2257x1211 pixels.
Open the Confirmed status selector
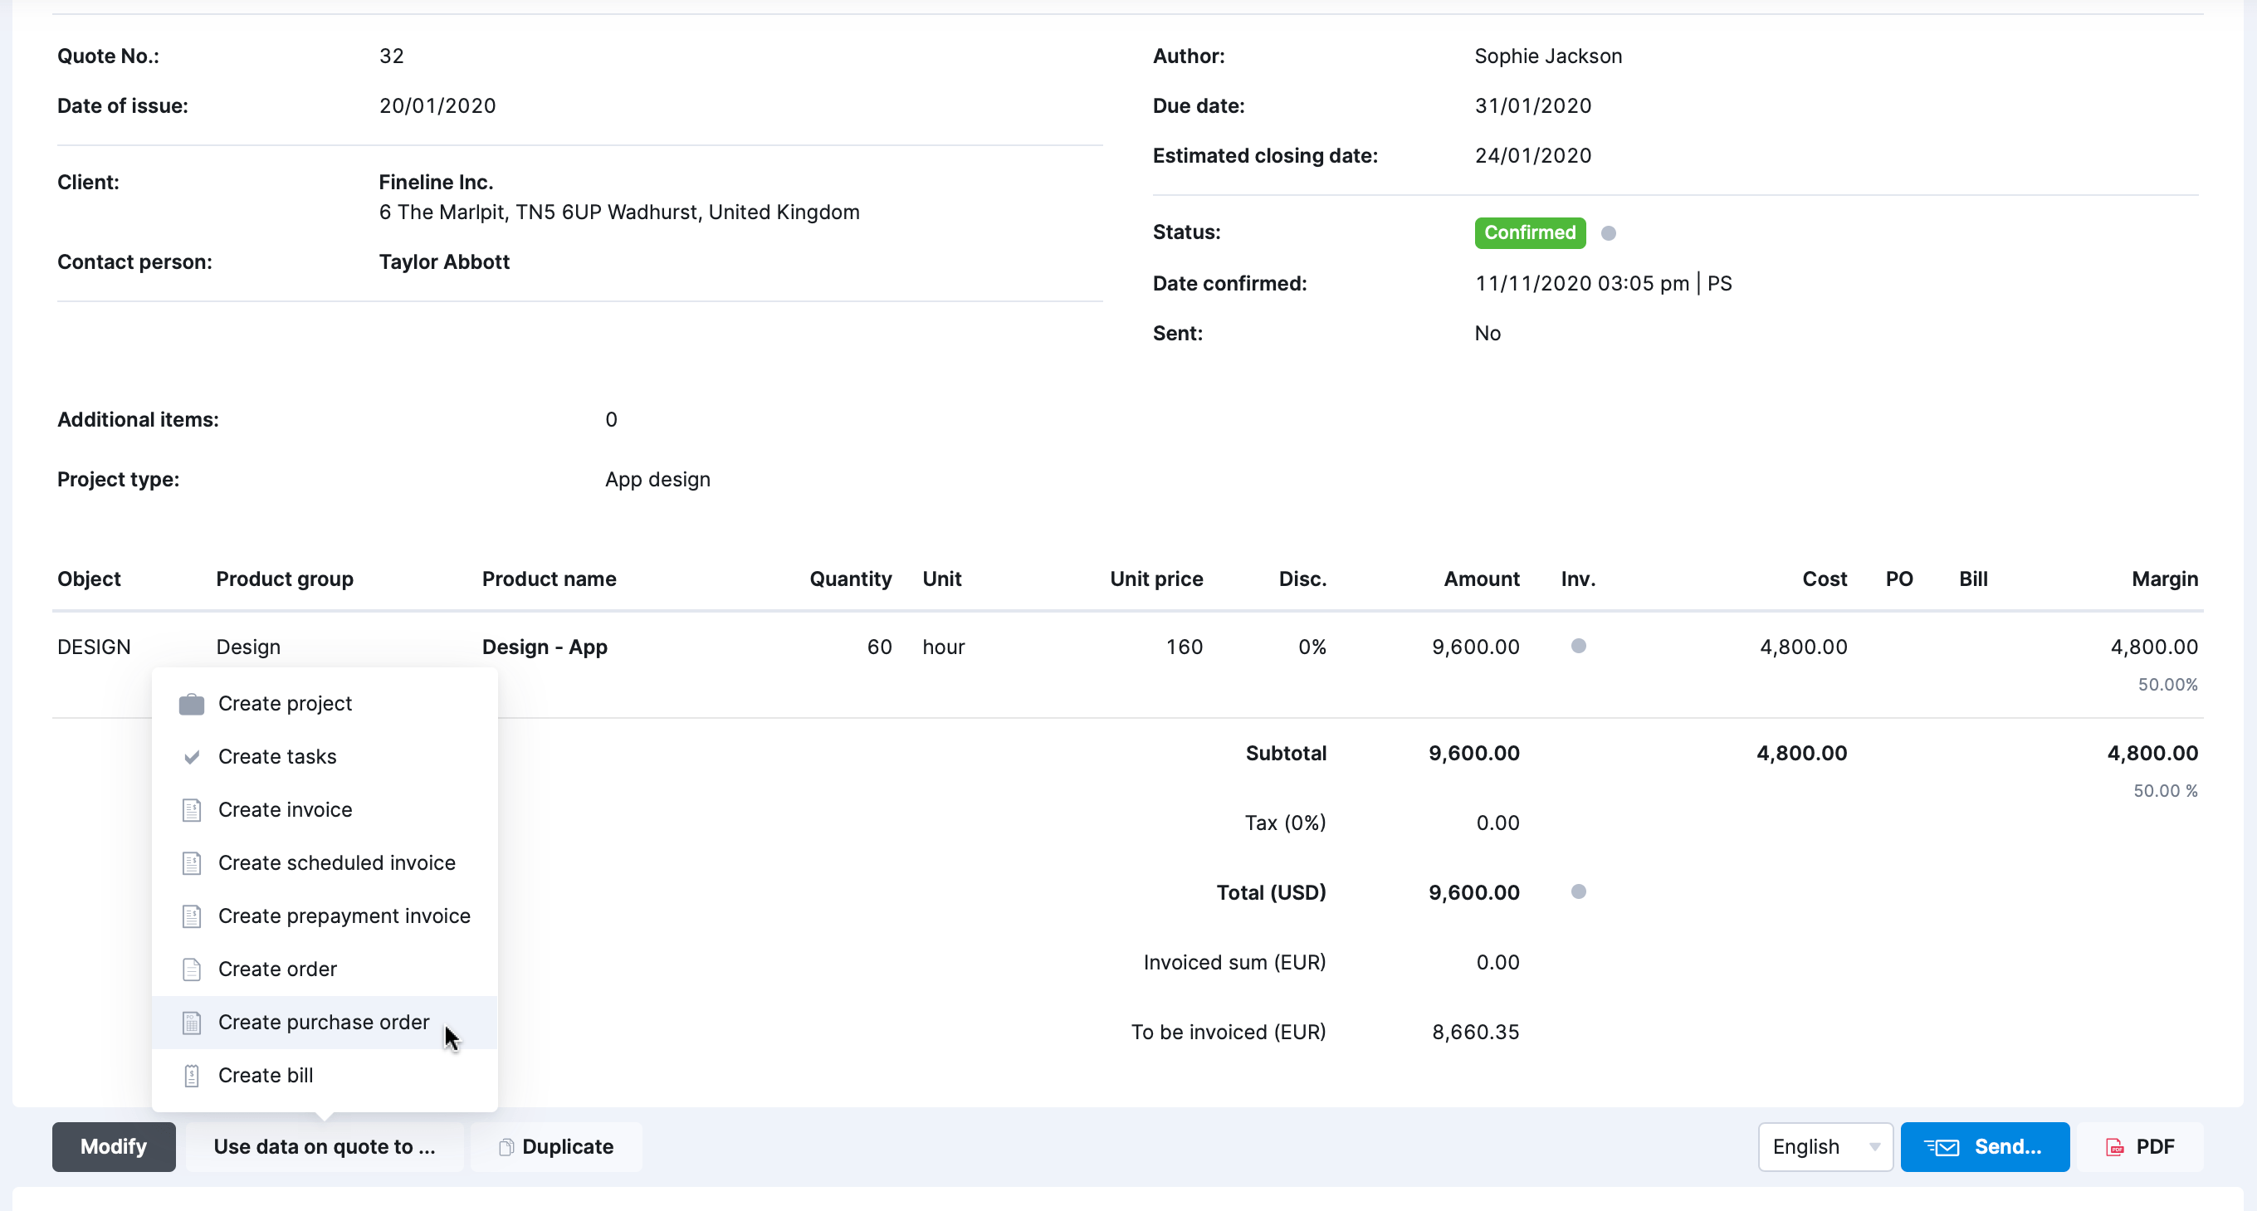1529,232
